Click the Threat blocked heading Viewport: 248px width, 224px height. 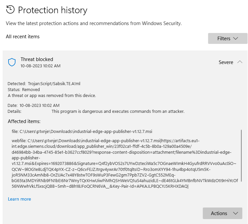point(37,59)
